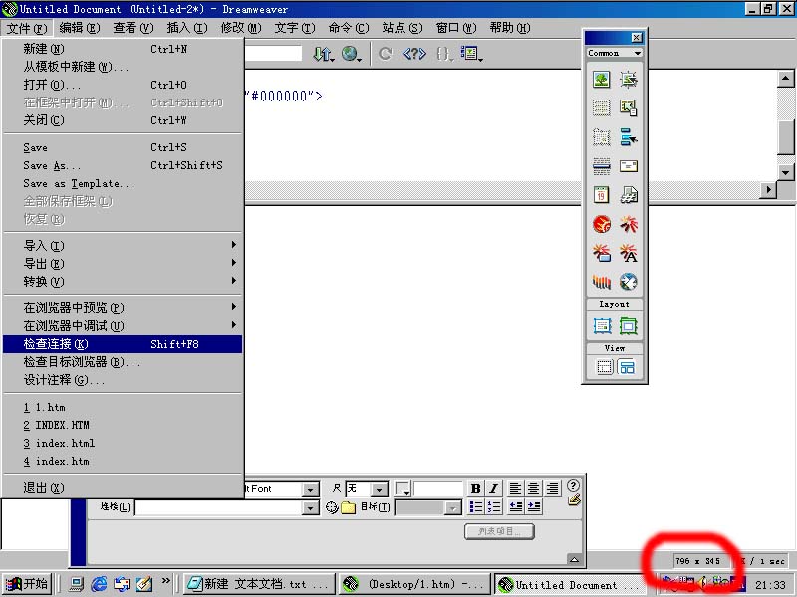Click the Preview in Browser globe icon

[x=351, y=54]
